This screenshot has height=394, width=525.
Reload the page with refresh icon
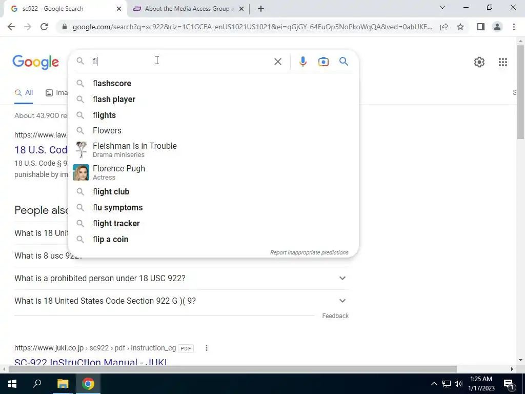(x=44, y=27)
